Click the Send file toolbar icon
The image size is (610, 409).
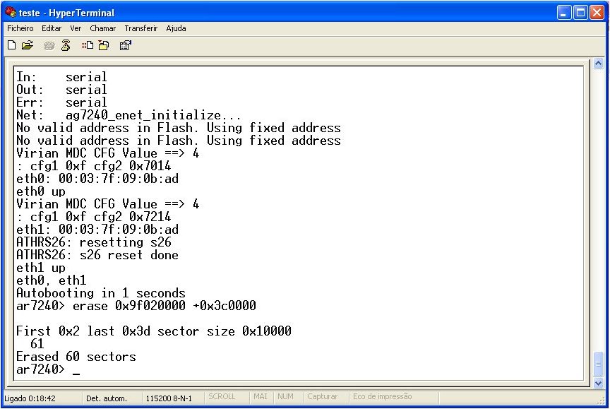88,45
